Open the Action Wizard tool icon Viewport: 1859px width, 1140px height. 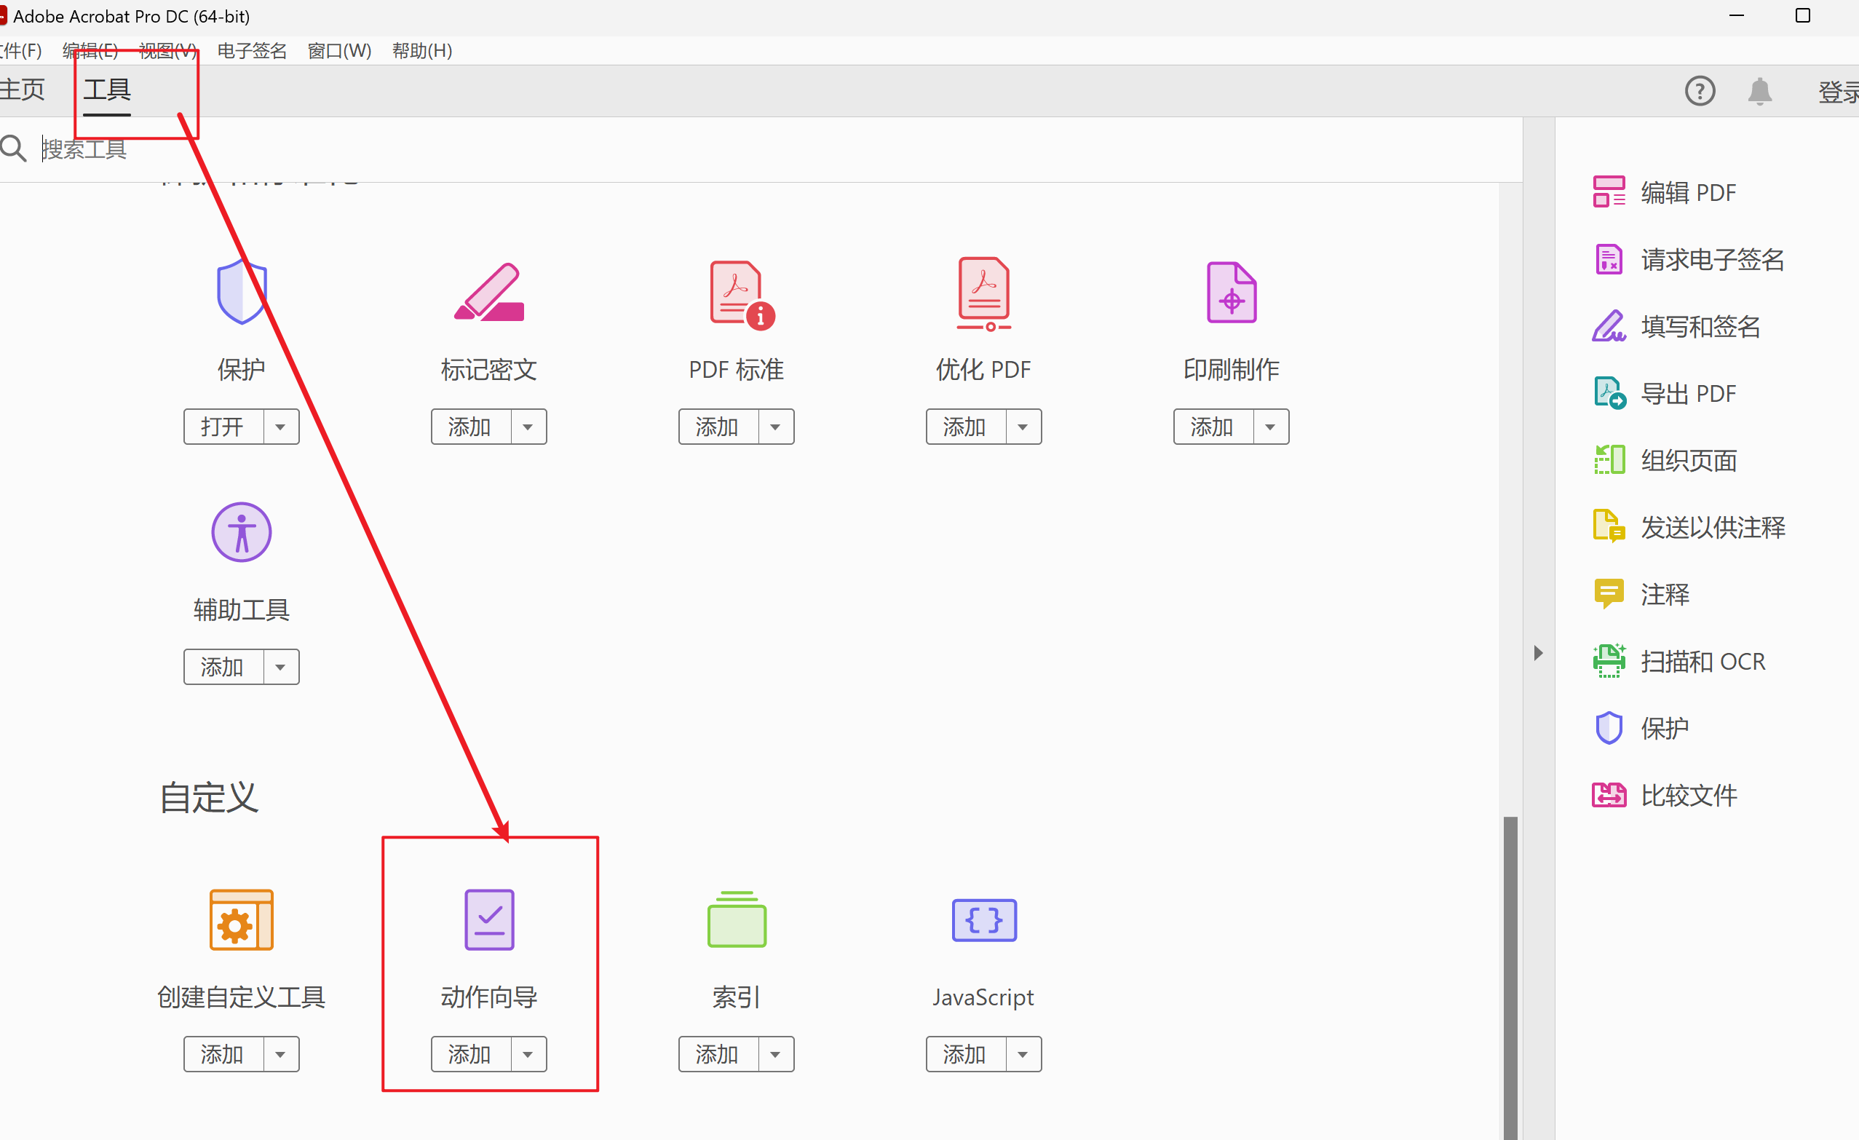[x=489, y=919]
